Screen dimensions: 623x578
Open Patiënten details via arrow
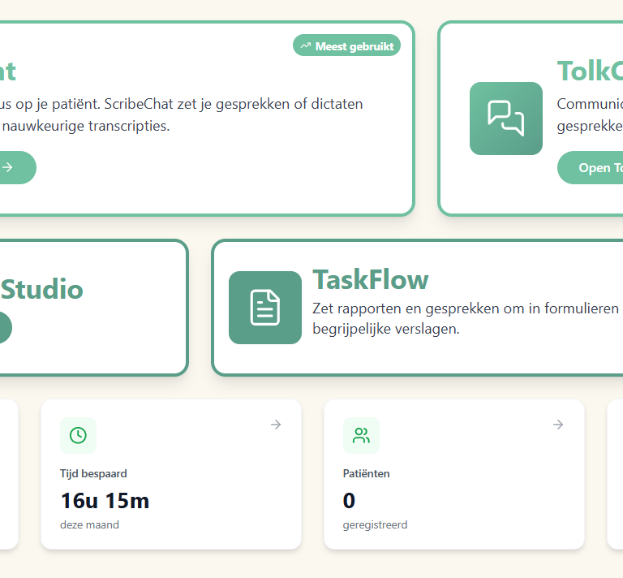(558, 425)
